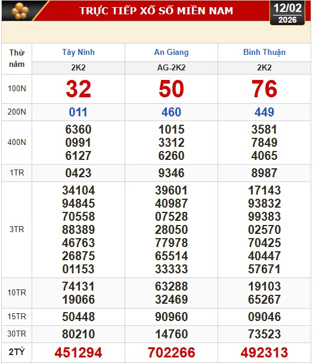This screenshot has width=313, height=364.
Task: Open the Tây Ninh province link
Action: tap(78, 53)
